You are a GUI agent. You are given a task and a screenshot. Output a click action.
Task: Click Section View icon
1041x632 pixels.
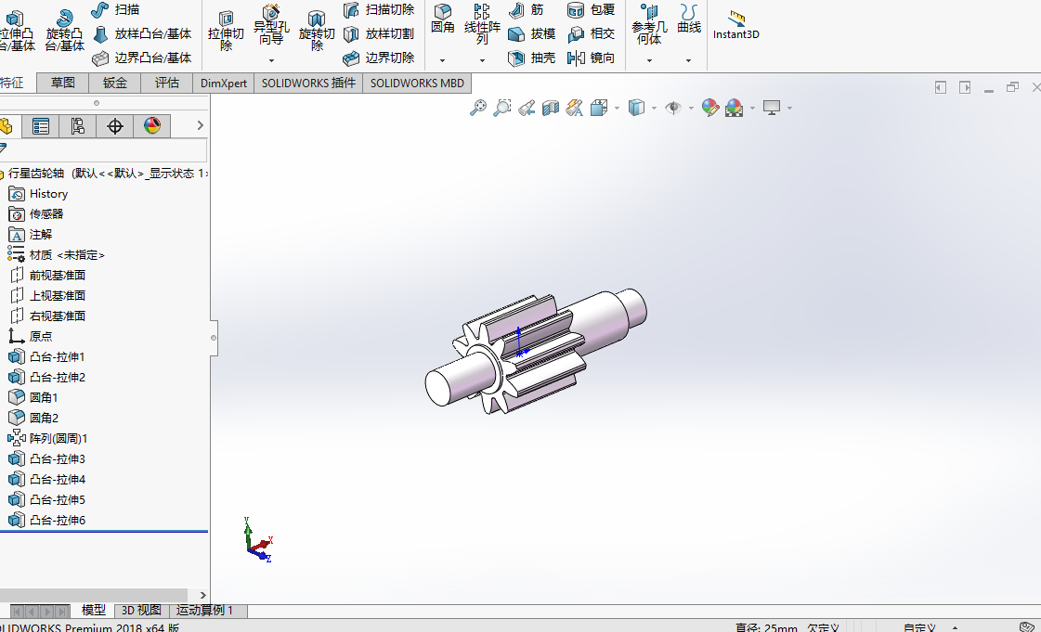tap(551, 108)
